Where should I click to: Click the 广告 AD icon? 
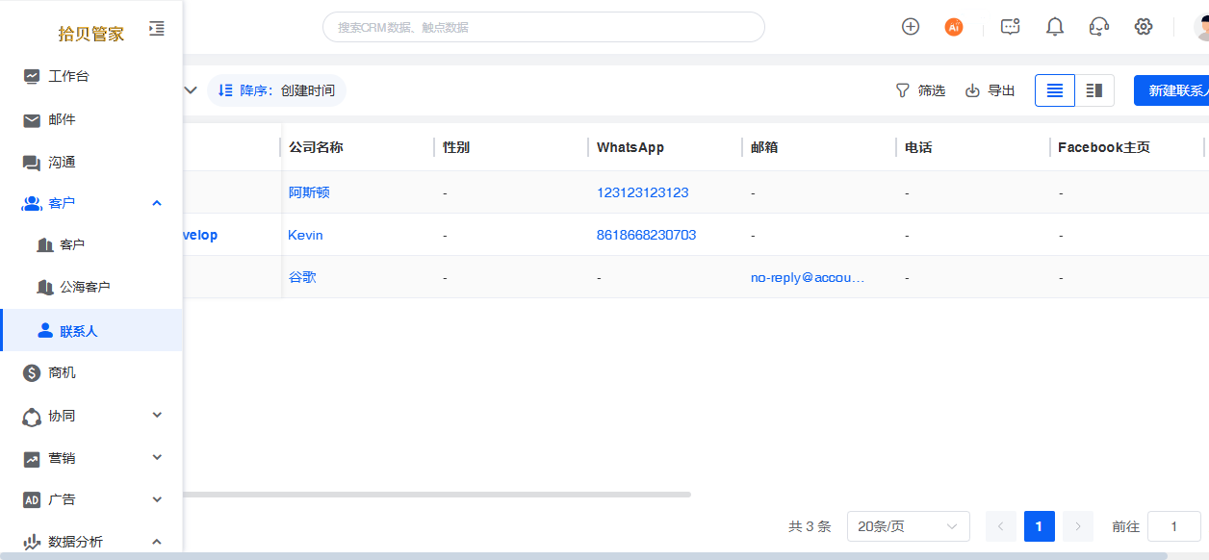(x=32, y=500)
